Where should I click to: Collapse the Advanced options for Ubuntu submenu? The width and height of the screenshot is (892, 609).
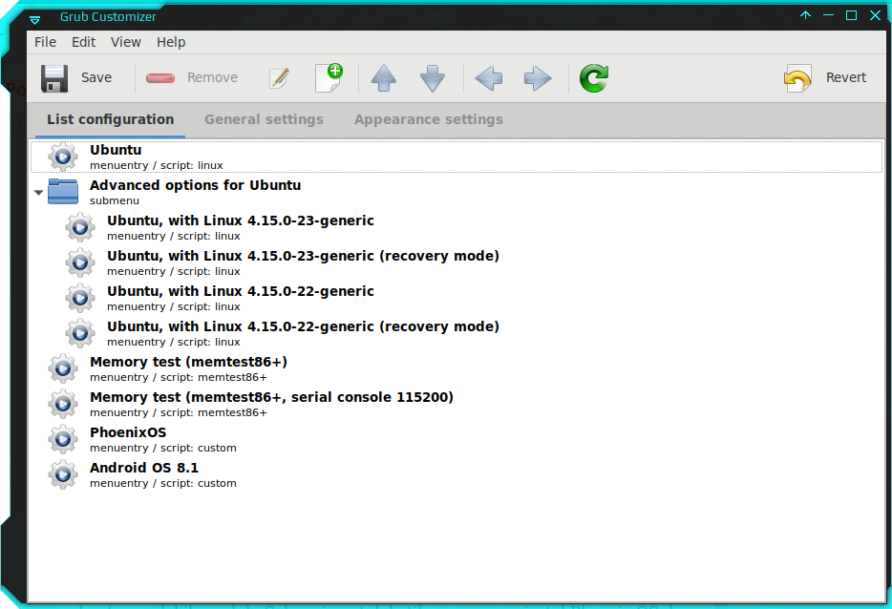(38, 191)
